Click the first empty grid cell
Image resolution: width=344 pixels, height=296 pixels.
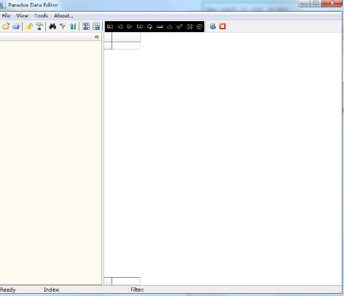[x=126, y=45]
